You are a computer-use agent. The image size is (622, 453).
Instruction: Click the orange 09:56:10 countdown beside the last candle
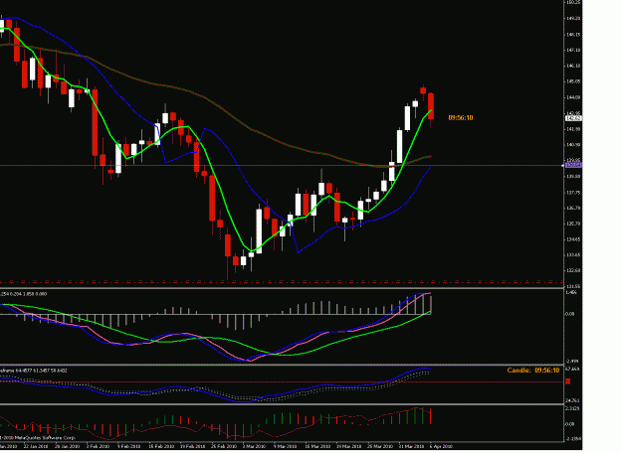click(x=461, y=118)
